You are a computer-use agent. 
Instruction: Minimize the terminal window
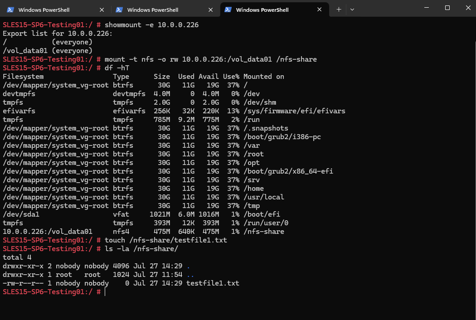pos(427,8)
